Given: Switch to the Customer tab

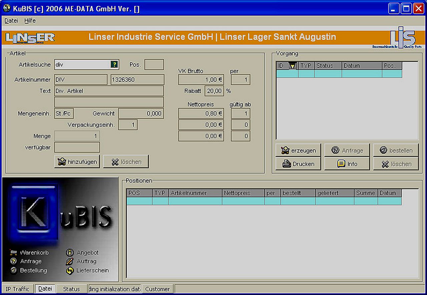Looking at the screenshot, I should (157, 289).
